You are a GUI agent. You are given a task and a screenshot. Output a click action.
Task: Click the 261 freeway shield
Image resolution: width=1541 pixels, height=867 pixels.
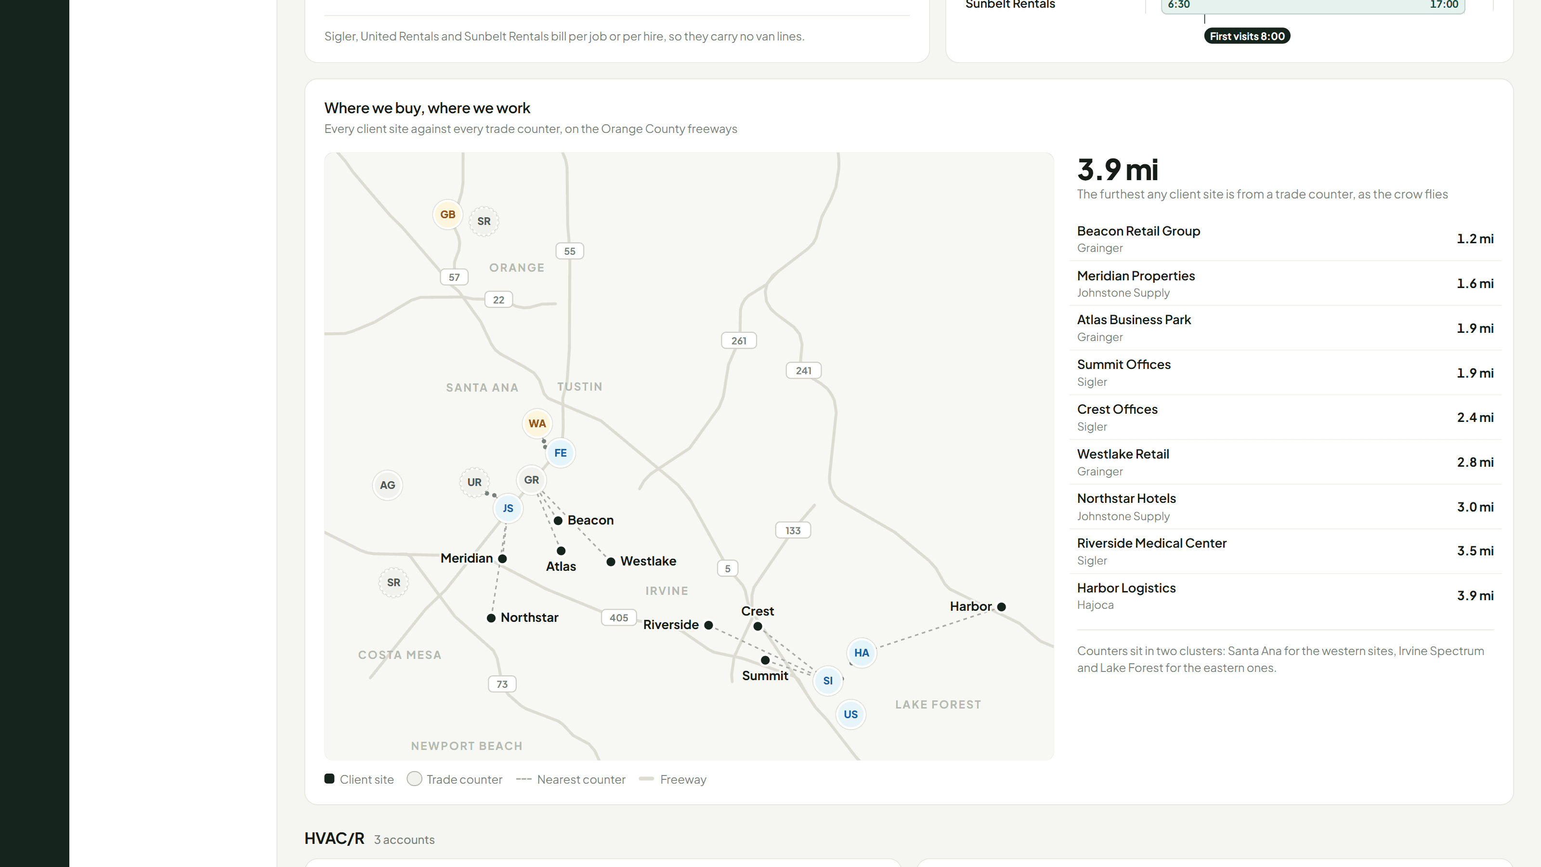click(x=739, y=341)
